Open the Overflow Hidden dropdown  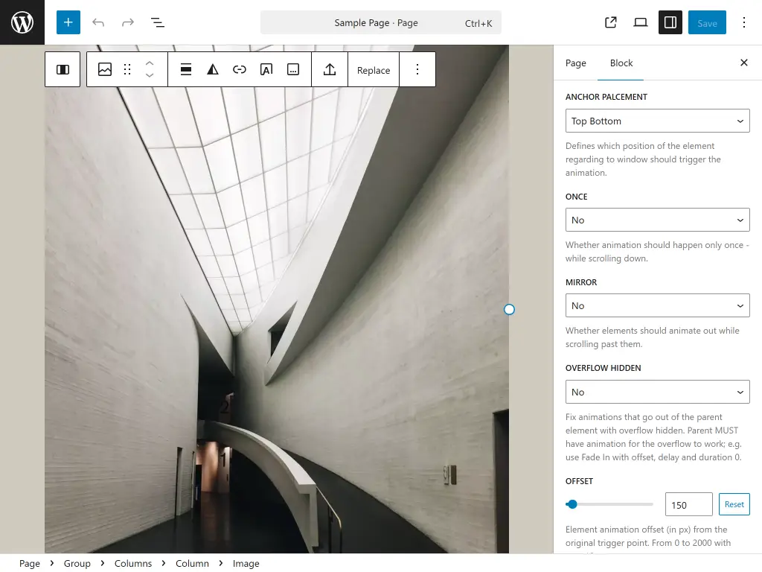pos(657,392)
